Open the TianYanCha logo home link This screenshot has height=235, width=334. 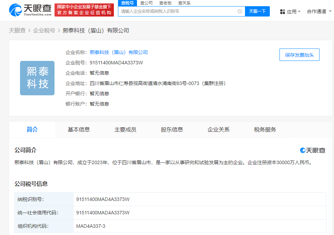(x=30, y=10)
